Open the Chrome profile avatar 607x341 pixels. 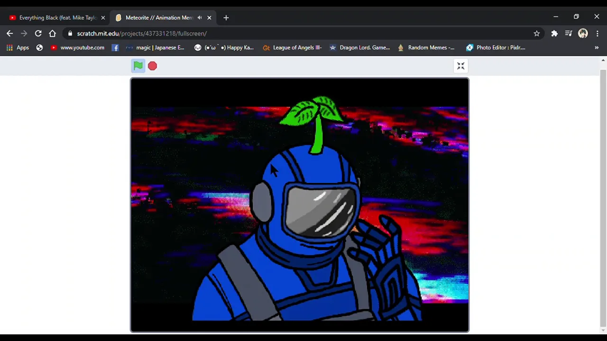[x=583, y=34]
